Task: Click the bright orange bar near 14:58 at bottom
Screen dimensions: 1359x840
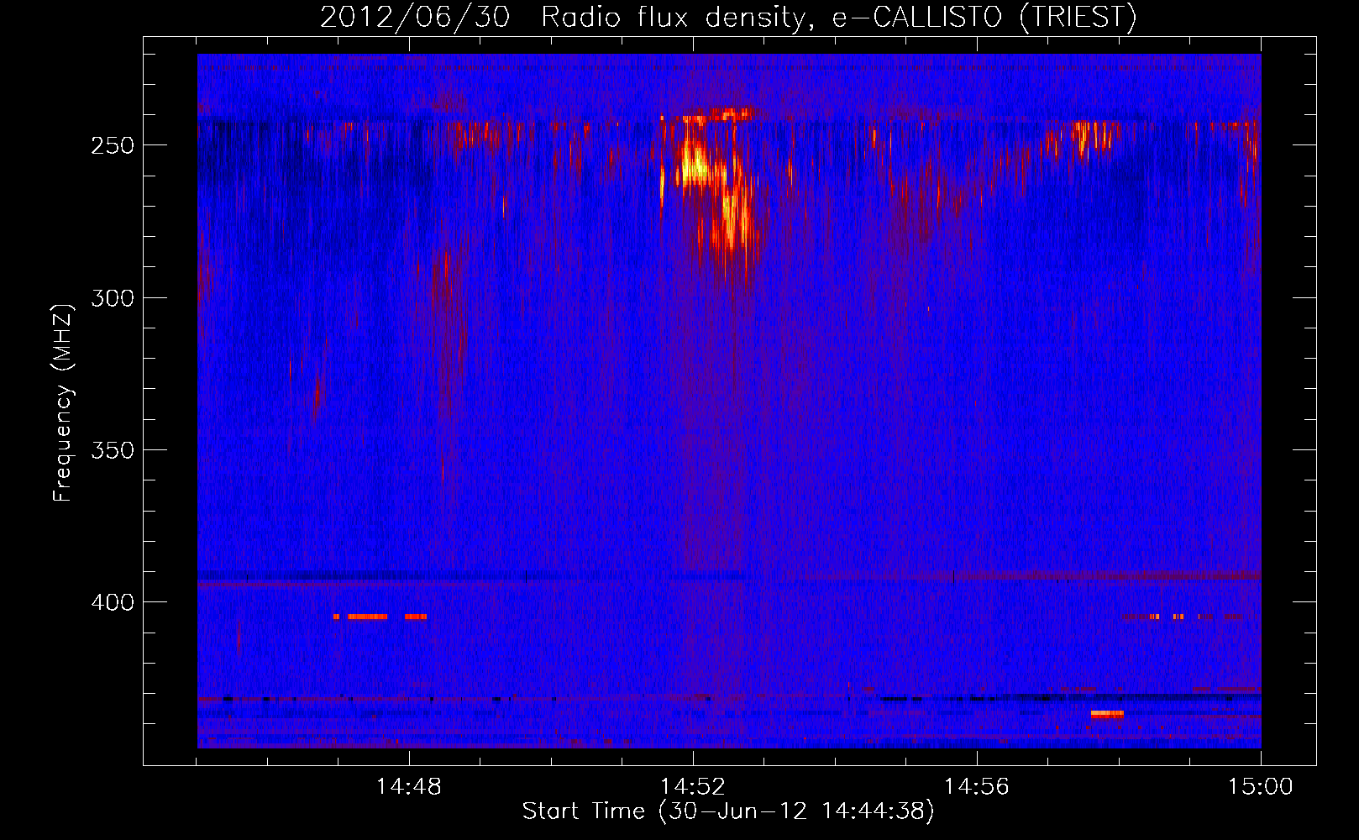Action: 1107,714
